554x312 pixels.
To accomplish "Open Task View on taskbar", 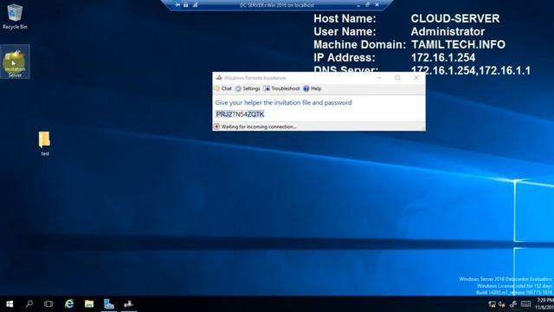I will pyautogui.click(x=48, y=304).
